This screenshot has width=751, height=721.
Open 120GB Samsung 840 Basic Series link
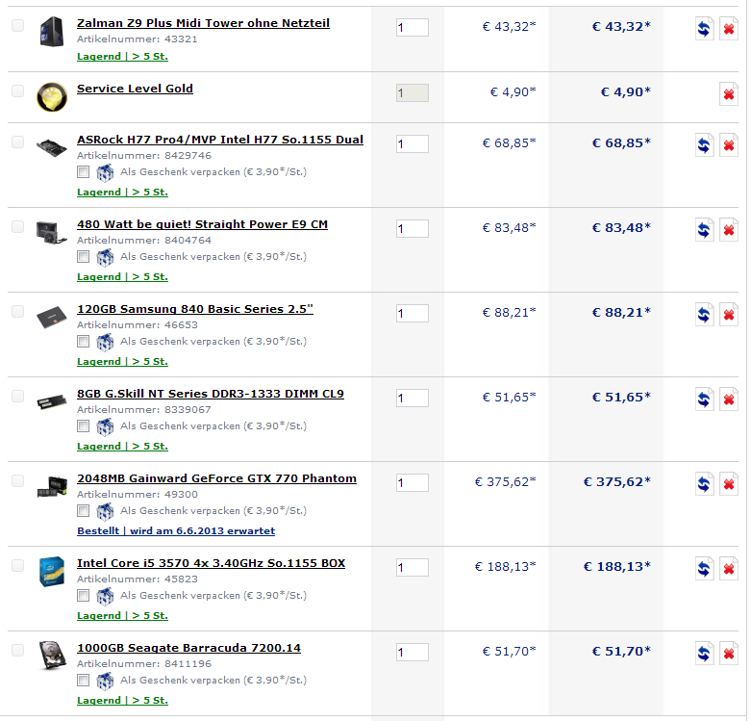point(195,309)
